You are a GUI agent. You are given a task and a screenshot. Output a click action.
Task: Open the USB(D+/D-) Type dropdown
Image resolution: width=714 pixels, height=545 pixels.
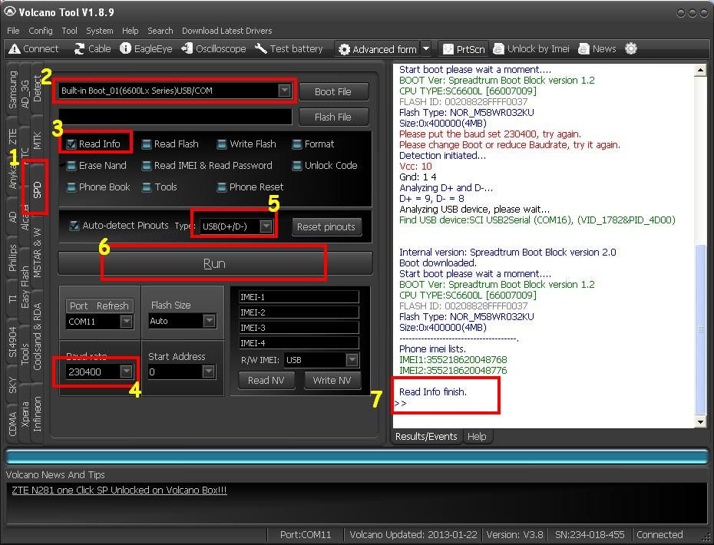tap(266, 226)
